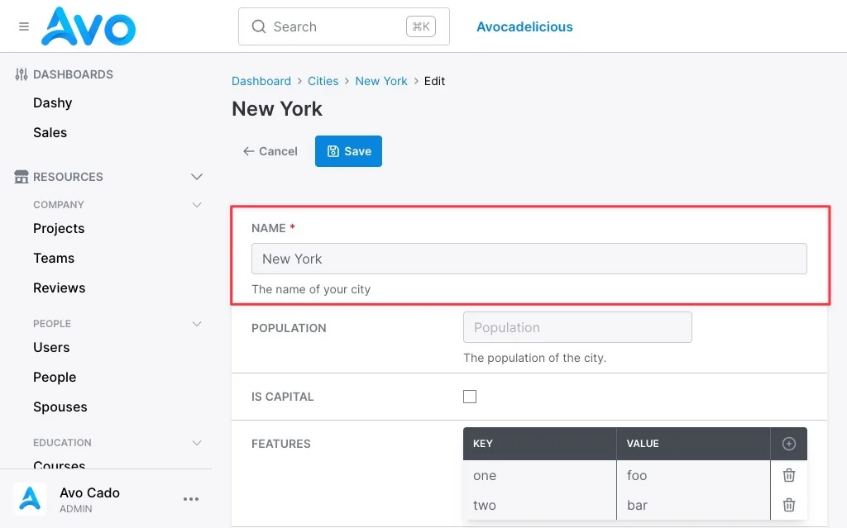The image size is (847, 528).
Task: Delete the 'two' feature row
Action: point(788,505)
